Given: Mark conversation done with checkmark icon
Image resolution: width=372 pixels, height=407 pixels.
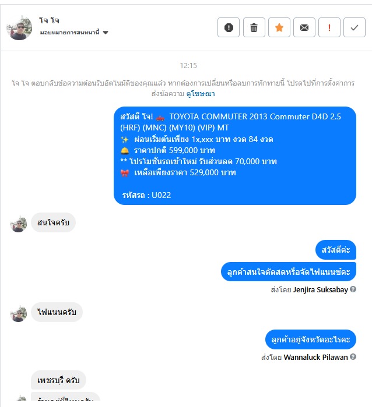Looking at the screenshot, I should point(355,27).
